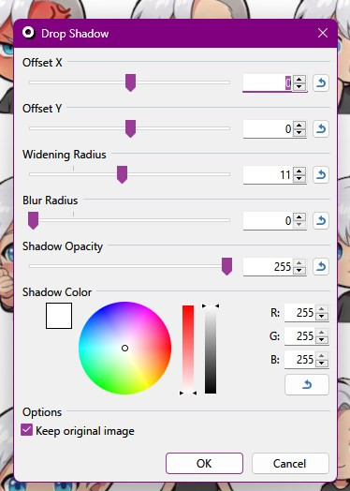350x491 pixels.
Task: Decrease the B color value
Action: (322, 364)
